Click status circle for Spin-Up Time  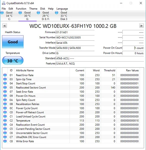click(5, 79)
